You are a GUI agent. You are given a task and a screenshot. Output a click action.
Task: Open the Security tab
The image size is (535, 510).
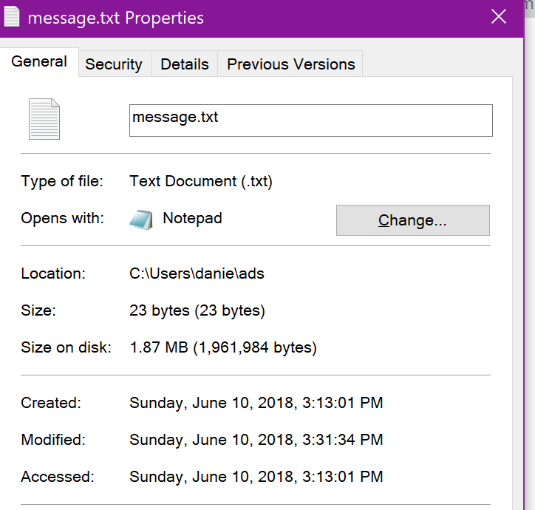(x=114, y=64)
